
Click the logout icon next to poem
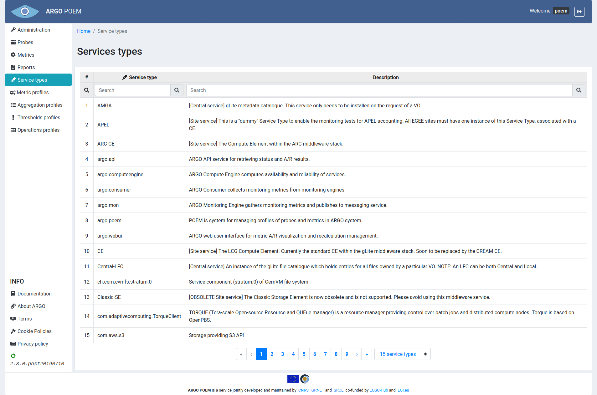(x=579, y=11)
